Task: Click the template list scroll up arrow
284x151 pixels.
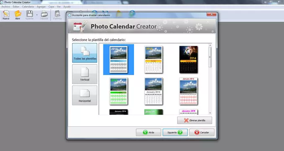Action: (210, 45)
